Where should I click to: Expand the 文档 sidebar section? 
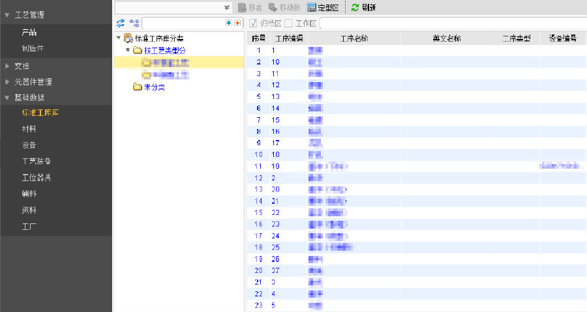[x=8, y=66]
